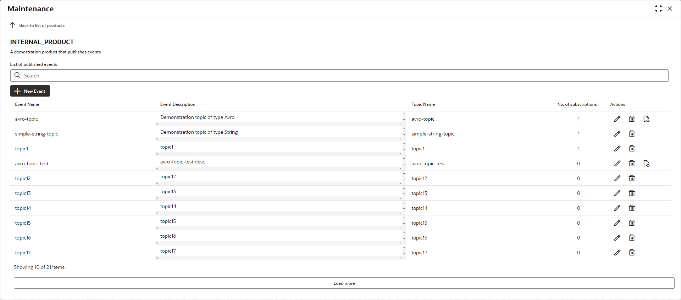Click the search magnifier icon
The width and height of the screenshot is (681, 300).
17,75
